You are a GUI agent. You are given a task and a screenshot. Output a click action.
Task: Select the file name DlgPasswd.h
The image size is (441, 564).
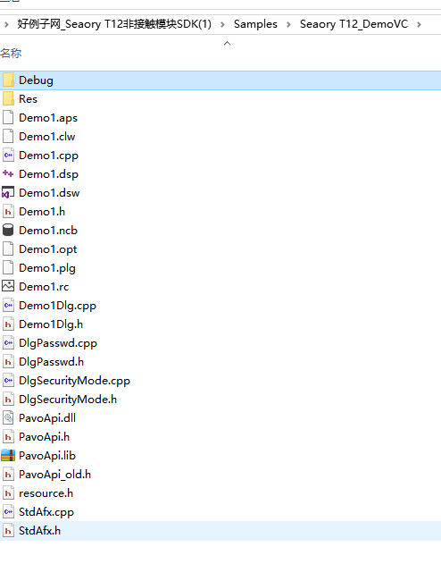(x=52, y=362)
